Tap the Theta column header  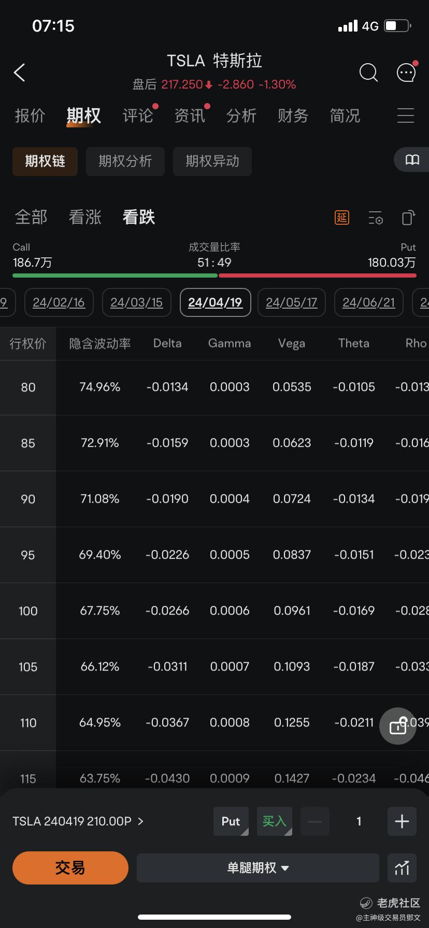coord(354,343)
